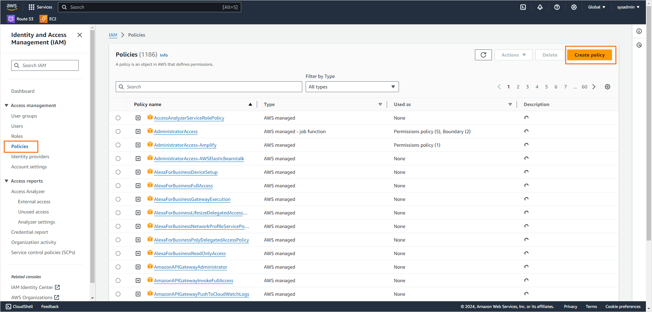Refresh the policies list
This screenshot has height=312, width=652.
pyautogui.click(x=483, y=55)
